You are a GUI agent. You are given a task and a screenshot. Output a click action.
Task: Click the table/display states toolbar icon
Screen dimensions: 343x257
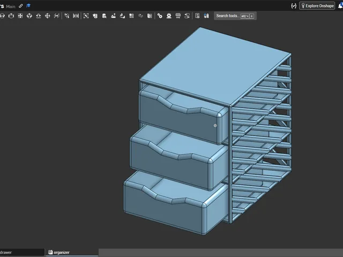(197, 16)
